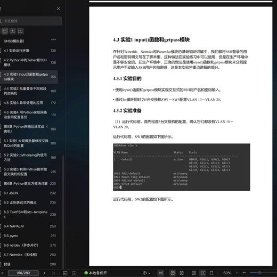This screenshot has width=277, height=277.
Task: Select two-page view icon
Action: pos(182,273)
